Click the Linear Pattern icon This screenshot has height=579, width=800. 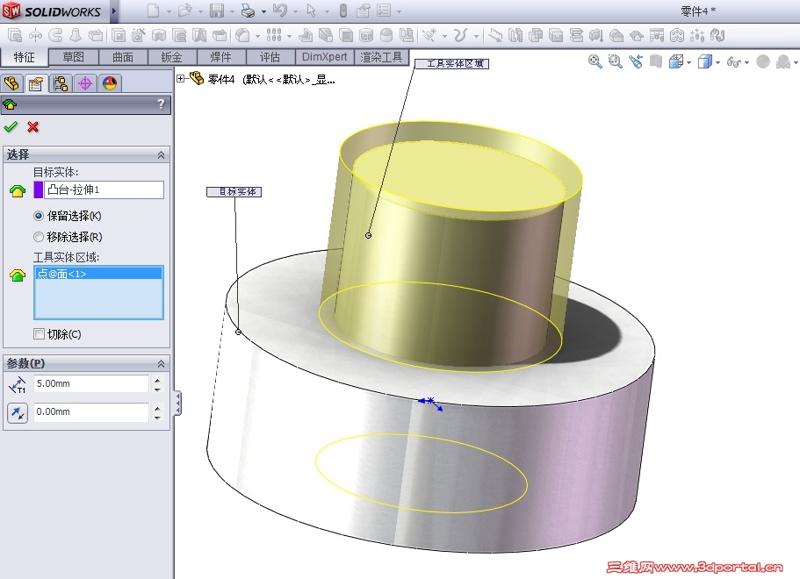click(x=274, y=35)
